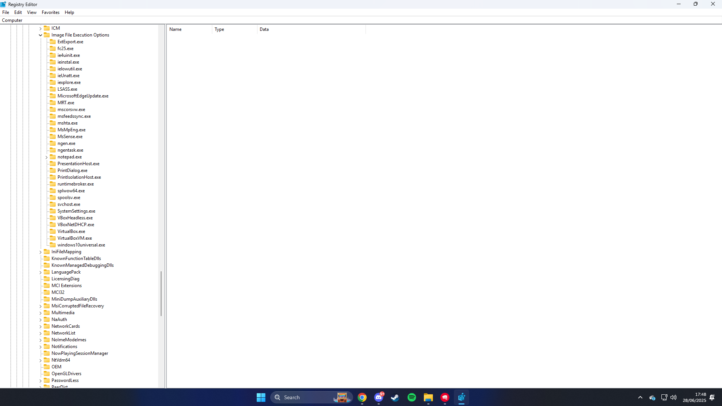Select the VirtualBoxVM.exe key
Screen dimensions: 722x406
(75, 238)
